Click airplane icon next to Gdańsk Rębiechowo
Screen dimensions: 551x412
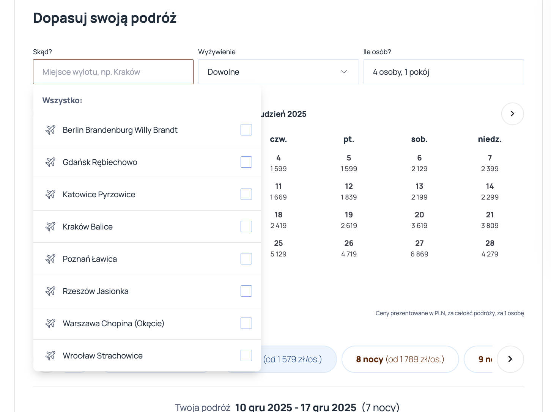(x=50, y=162)
